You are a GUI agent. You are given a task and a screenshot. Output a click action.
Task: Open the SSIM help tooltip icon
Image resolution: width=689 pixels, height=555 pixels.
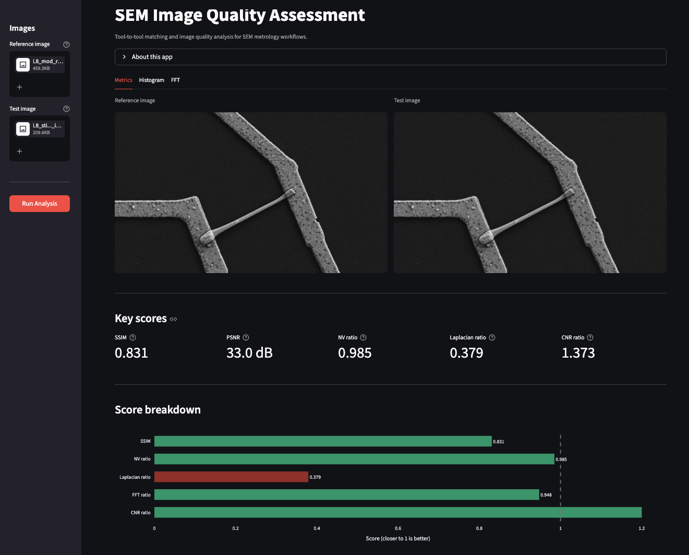(x=132, y=337)
